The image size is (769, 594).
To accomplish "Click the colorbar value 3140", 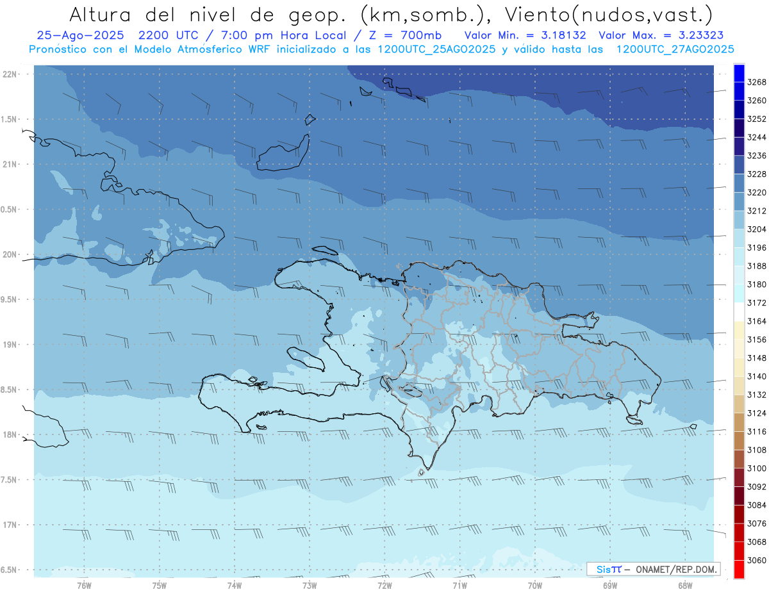I will pyautogui.click(x=757, y=377).
